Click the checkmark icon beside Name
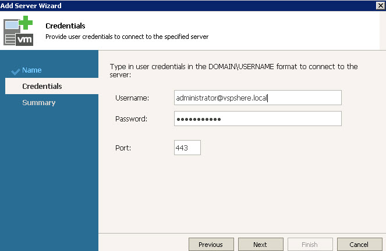The width and height of the screenshot is (386, 251). coord(16,71)
